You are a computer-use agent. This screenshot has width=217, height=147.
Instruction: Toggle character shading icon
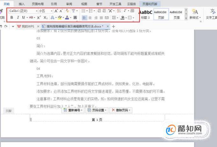click(x=75, y=17)
